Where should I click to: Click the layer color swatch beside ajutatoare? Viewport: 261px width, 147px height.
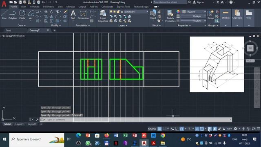coord(122,12)
